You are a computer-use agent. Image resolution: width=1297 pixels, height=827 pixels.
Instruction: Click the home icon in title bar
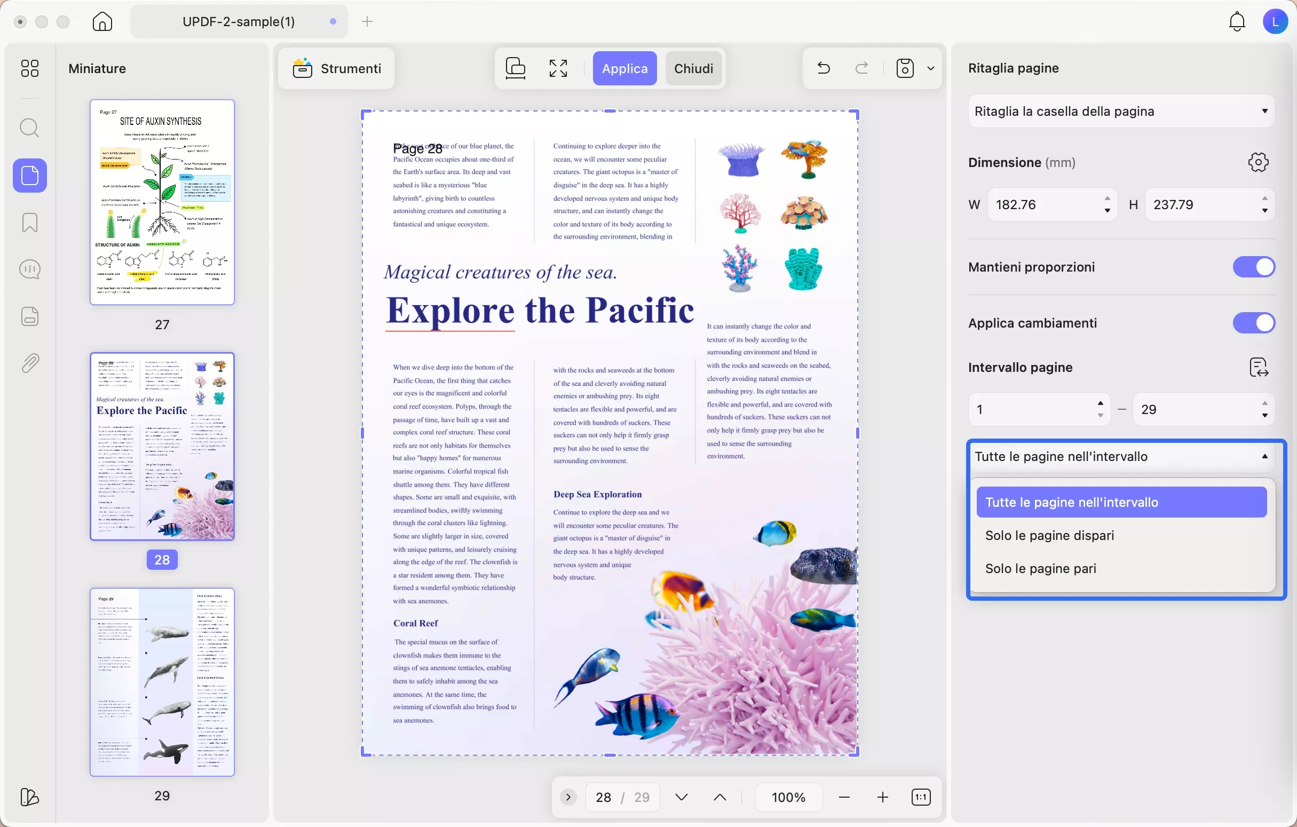pyautogui.click(x=102, y=21)
